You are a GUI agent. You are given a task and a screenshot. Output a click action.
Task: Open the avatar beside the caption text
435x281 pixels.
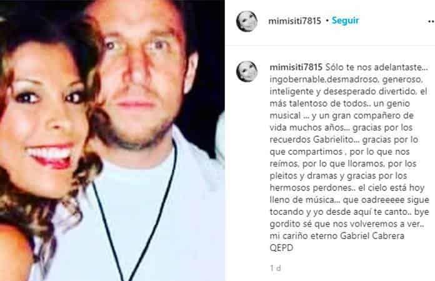[x=247, y=71]
